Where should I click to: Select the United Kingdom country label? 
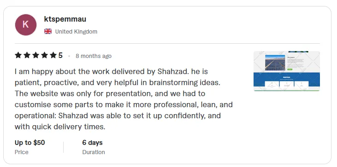coord(76,31)
